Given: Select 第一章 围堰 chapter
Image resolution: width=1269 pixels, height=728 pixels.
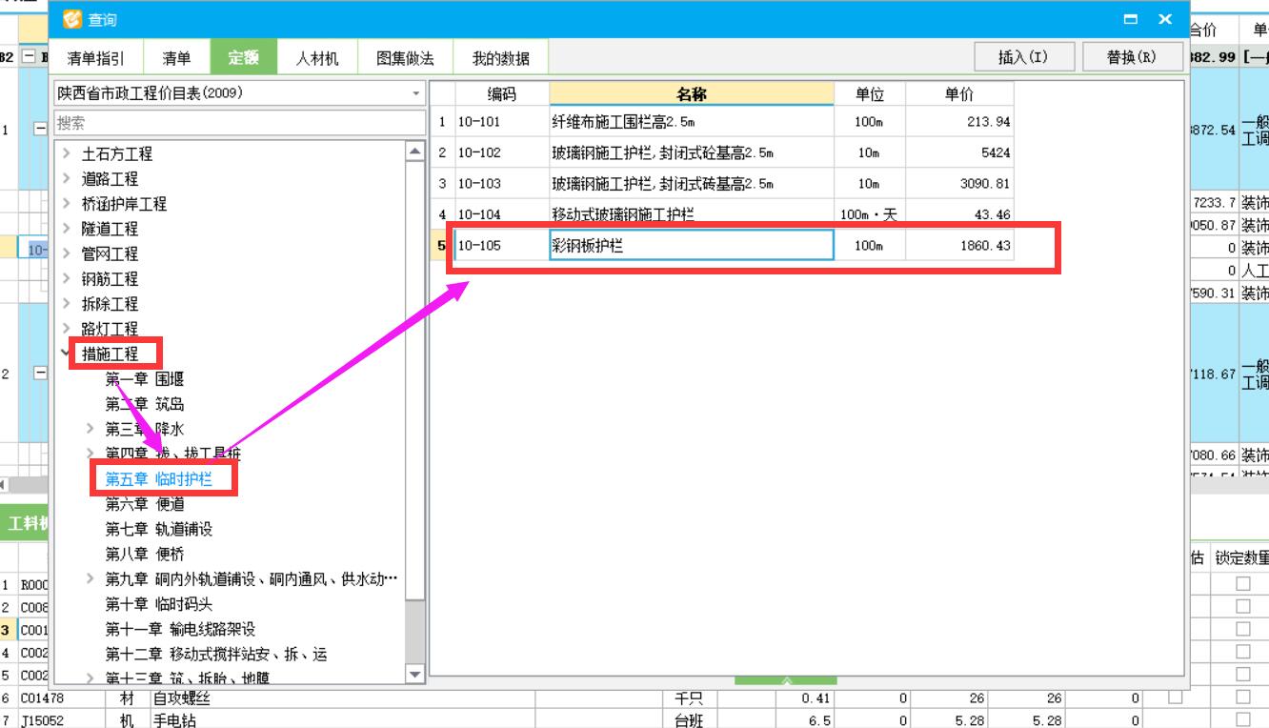Looking at the screenshot, I should click(x=145, y=378).
